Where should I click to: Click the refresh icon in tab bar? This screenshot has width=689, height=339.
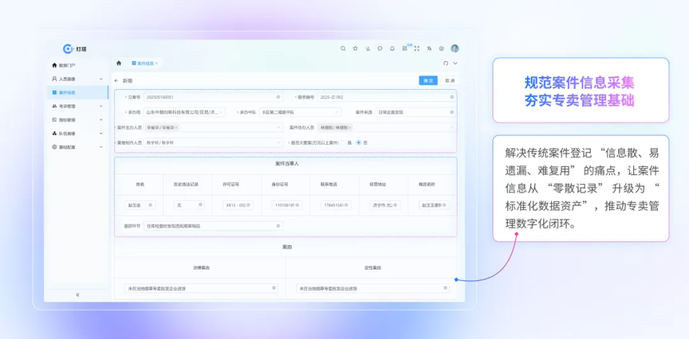[x=446, y=63]
